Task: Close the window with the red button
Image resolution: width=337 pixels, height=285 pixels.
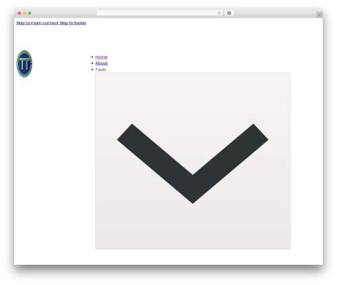Action: [20, 13]
